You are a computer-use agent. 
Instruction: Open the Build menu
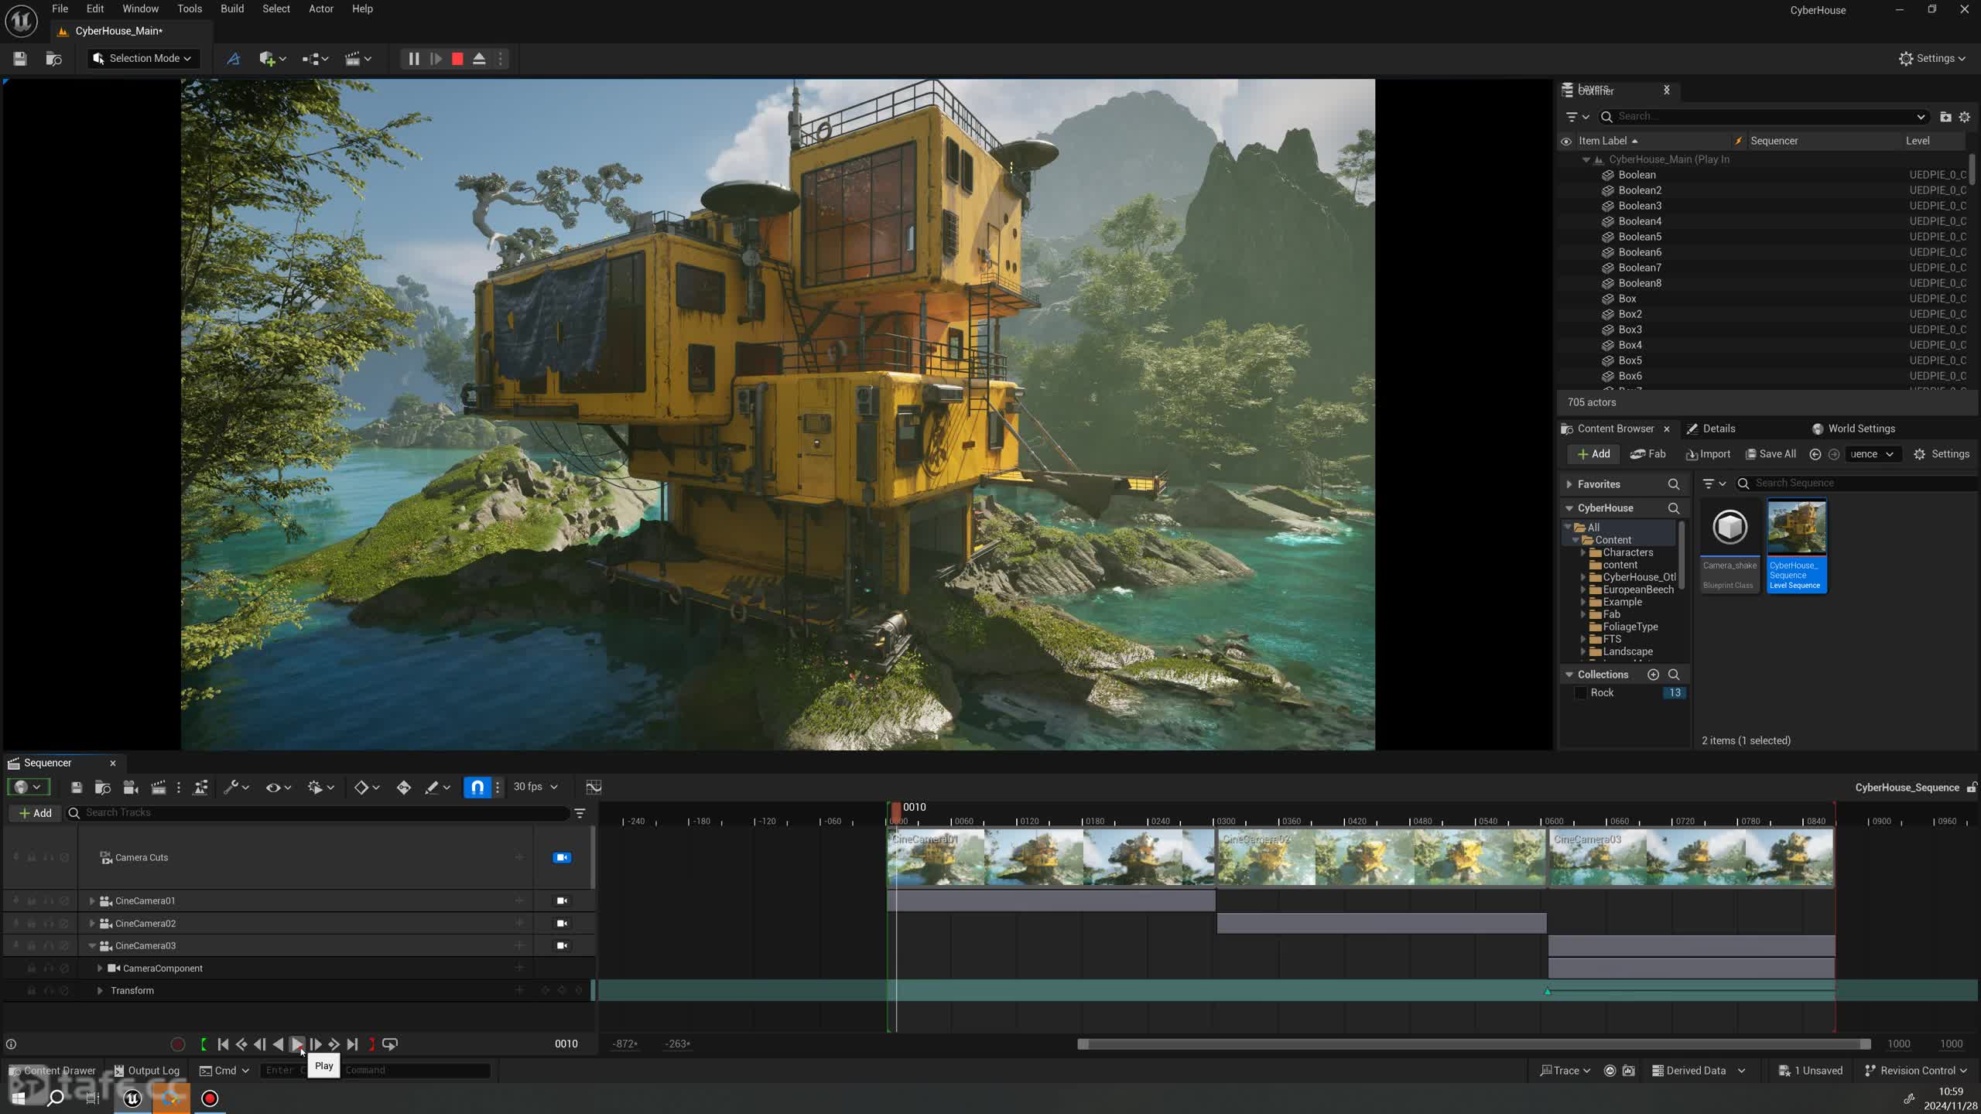tap(232, 9)
